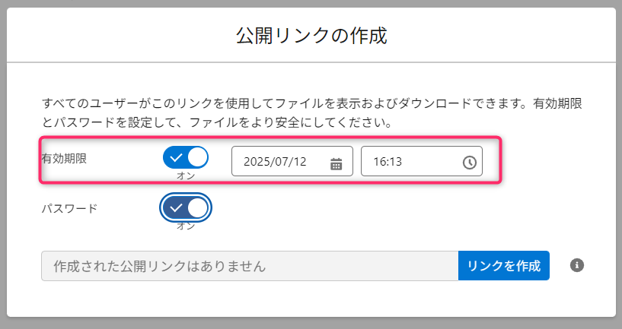Turn off the パスワード toggle
622x329 pixels.
click(x=186, y=207)
